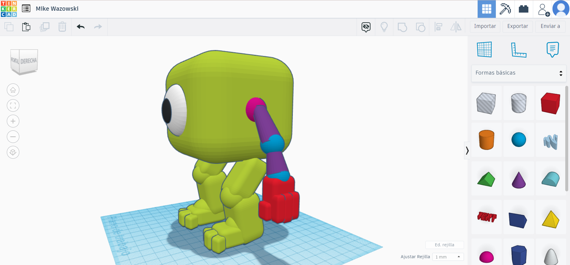Undo the last action
This screenshot has height=265, width=570.
click(81, 27)
